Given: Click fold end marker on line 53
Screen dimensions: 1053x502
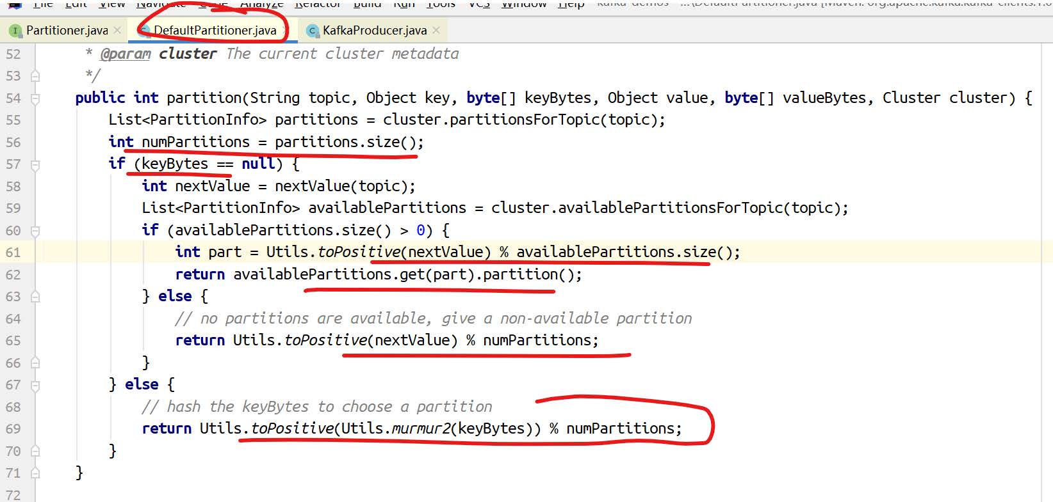Looking at the screenshot, I should click(35, 76).
